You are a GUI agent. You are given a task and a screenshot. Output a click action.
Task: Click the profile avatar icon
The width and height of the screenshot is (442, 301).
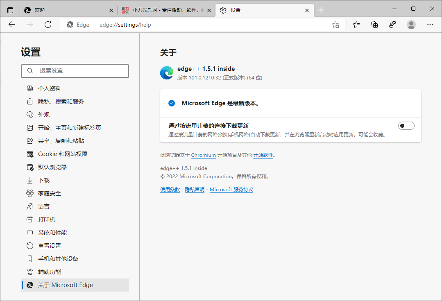tap(411, 25)
